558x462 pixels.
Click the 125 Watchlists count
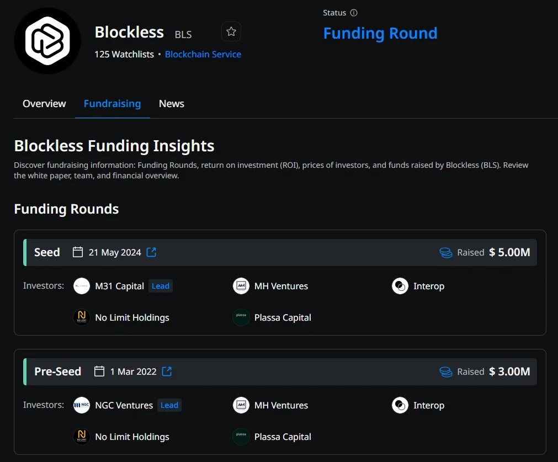tap(124, 54)
